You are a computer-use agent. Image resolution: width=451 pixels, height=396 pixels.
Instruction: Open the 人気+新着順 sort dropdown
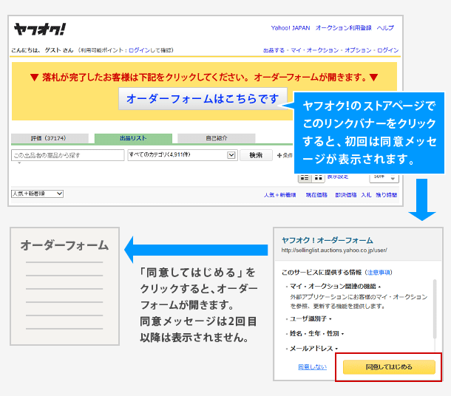[x=38, y=194]
